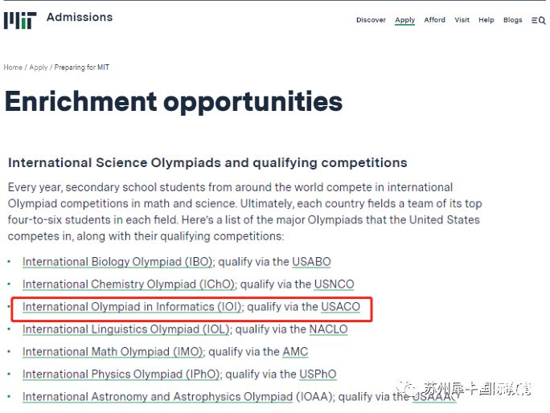The width and height of the screenshot is (550, 413).
Task: Click the Home breadcrumb link
Action: click(13, 67)
